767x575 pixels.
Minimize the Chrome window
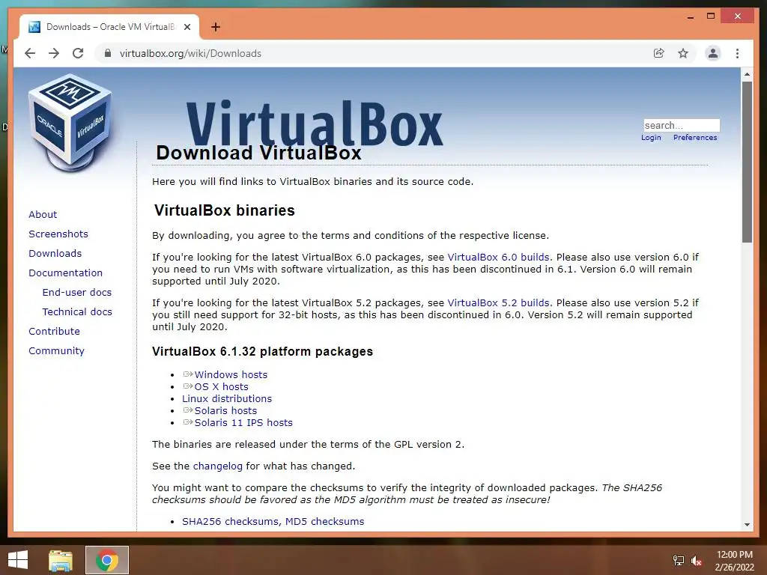coord(690,16)
